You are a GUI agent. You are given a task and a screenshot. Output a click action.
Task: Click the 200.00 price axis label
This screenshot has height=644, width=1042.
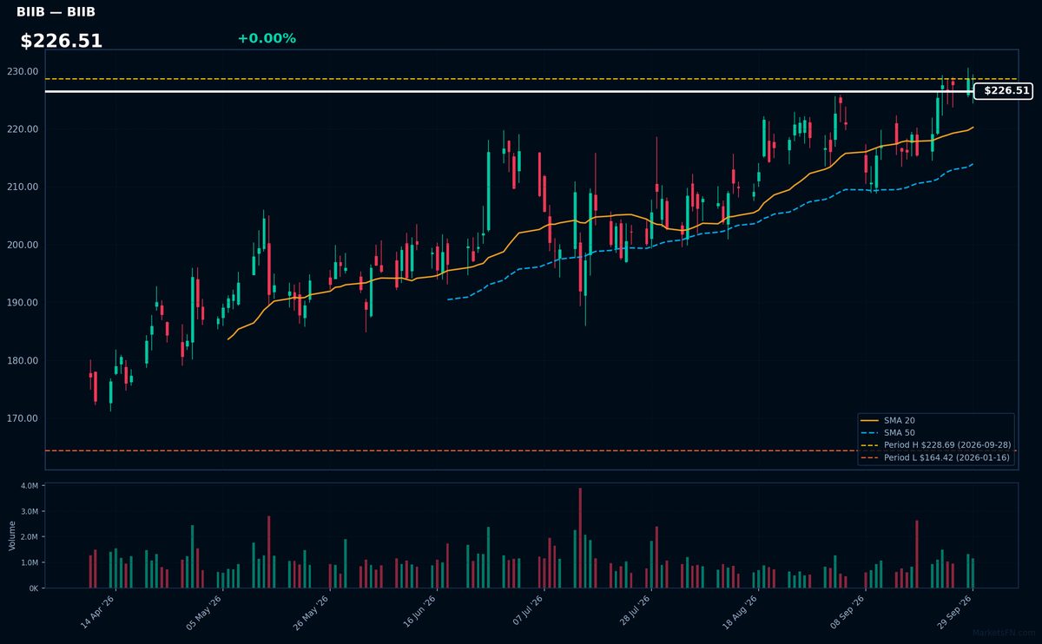tap(23, 245)
